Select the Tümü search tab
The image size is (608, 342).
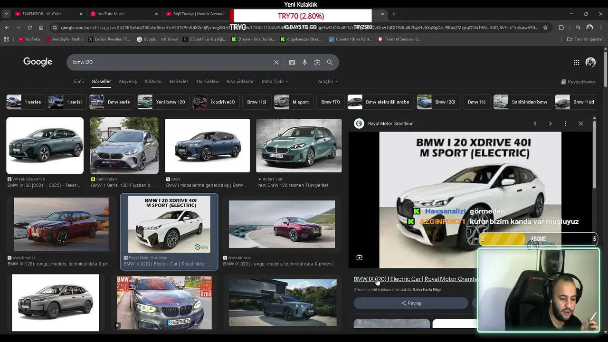click(x=78, y=82)
